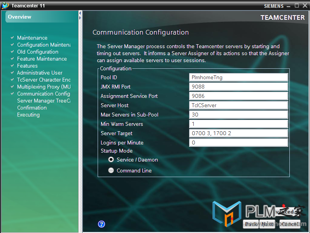Open the Overview panel header tab
310x233 pixels.
[x=42, y=17]
